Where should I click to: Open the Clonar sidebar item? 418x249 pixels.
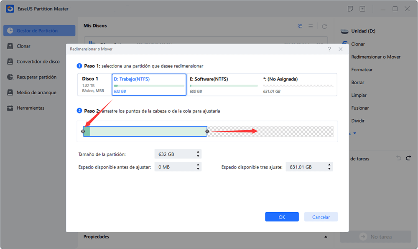(23, 46)
